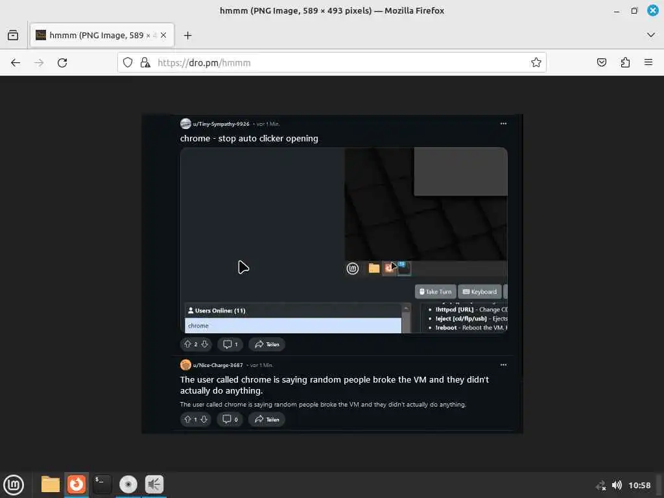The width and height of the screenshot is (664, 498).
Task: Go forward one page
Action: tap(39, 63)
